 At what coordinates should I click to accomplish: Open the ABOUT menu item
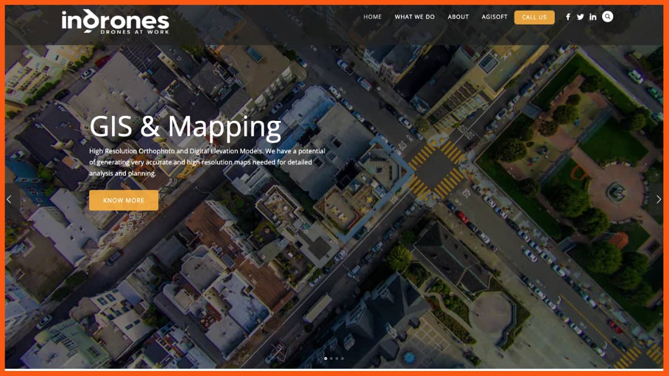pyautogui.click(x=458, y=17)
